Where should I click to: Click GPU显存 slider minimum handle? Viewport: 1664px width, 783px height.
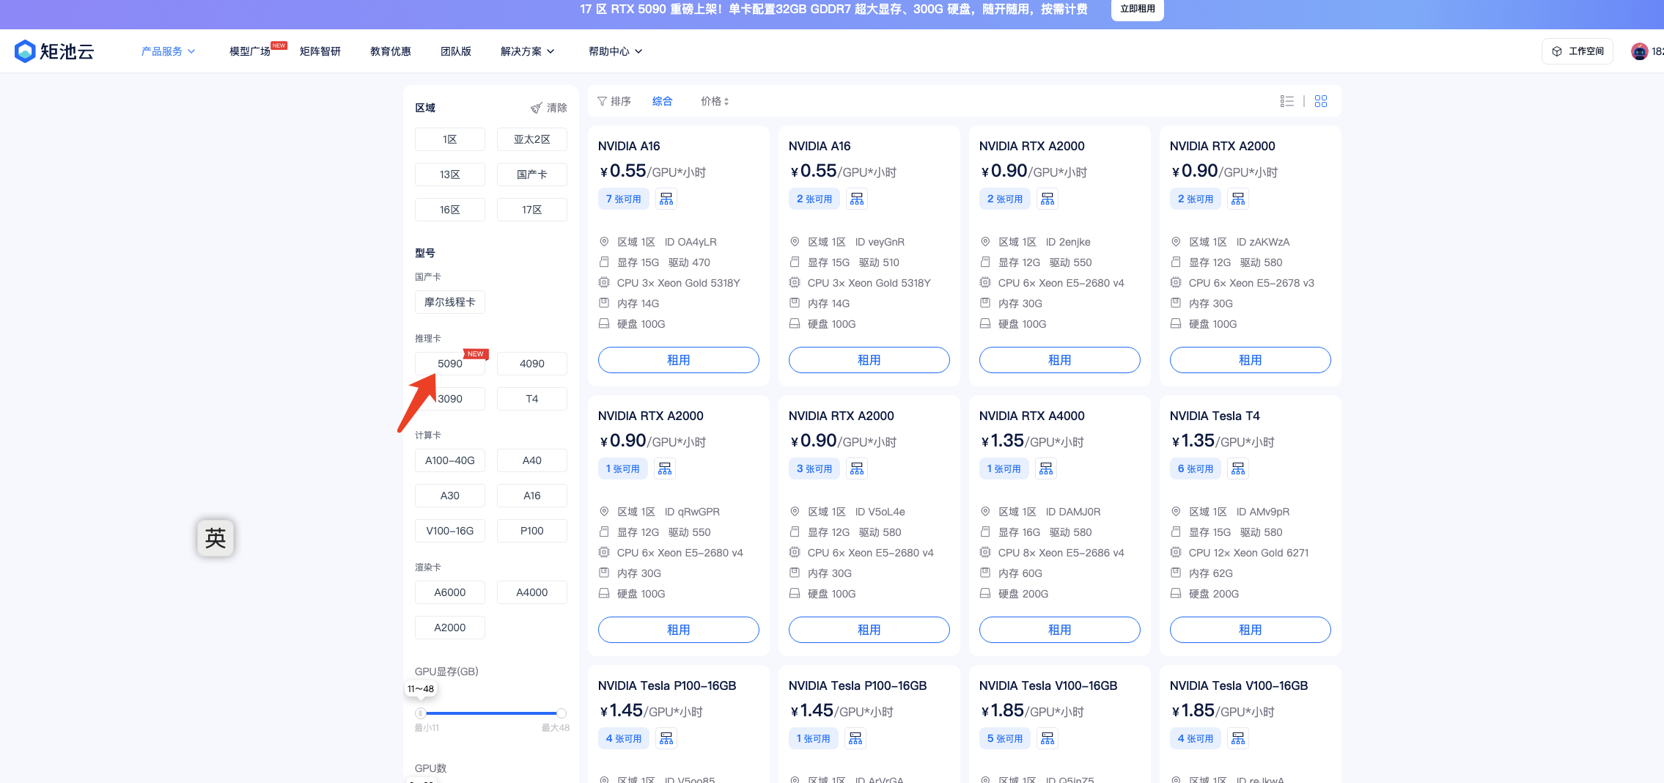(420, 713)
